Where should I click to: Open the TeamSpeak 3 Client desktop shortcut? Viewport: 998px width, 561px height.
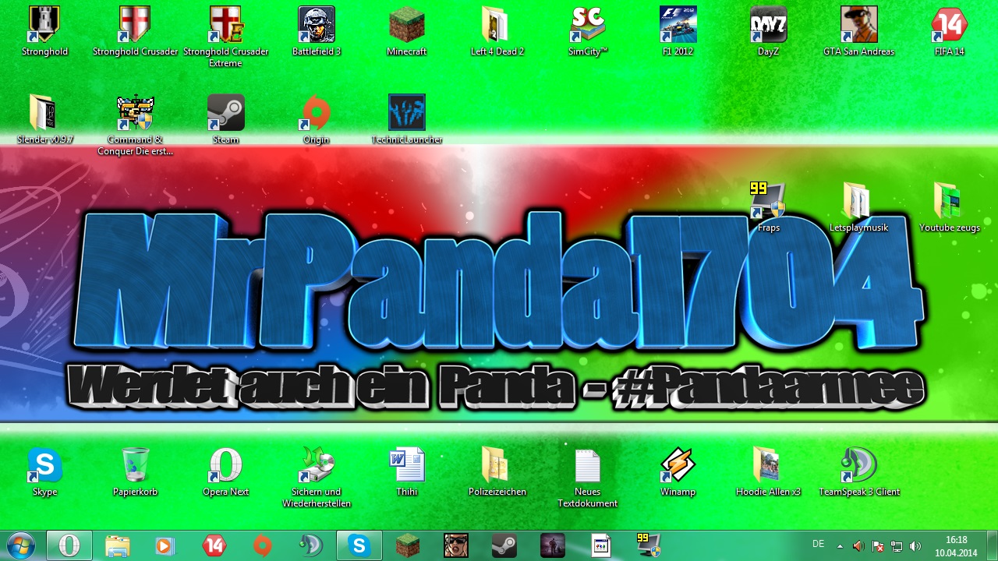(858, 467)
